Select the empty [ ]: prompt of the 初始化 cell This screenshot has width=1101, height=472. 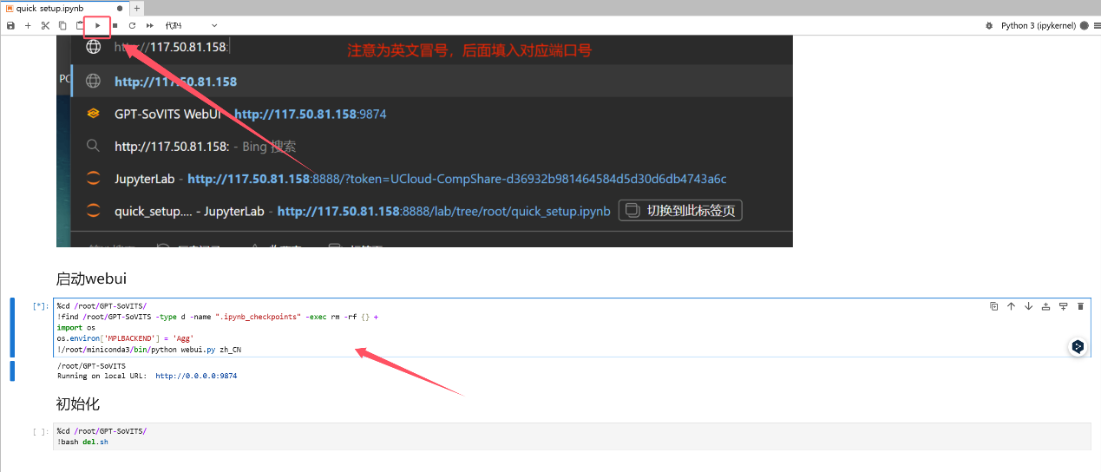41,431
